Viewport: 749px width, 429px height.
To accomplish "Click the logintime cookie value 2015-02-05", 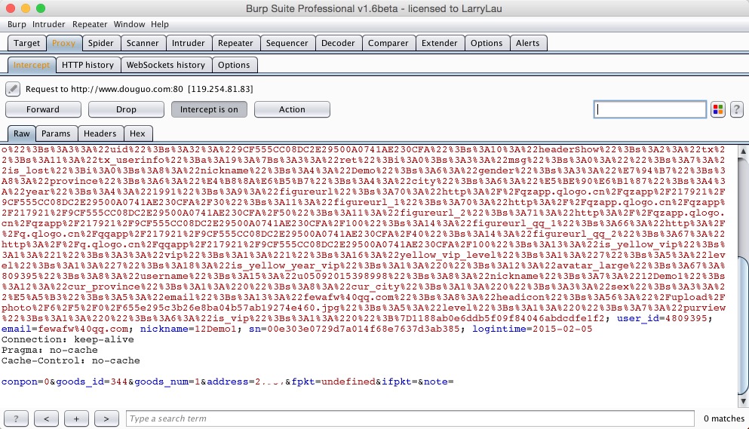I will click(x=562, y=329).
